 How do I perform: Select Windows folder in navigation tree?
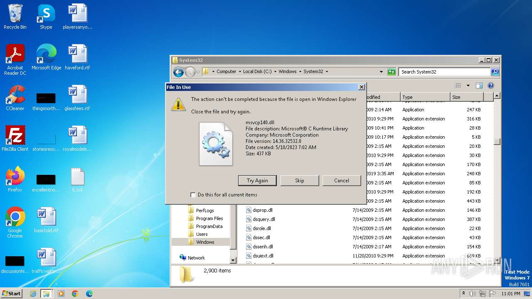tap(205, 242)
